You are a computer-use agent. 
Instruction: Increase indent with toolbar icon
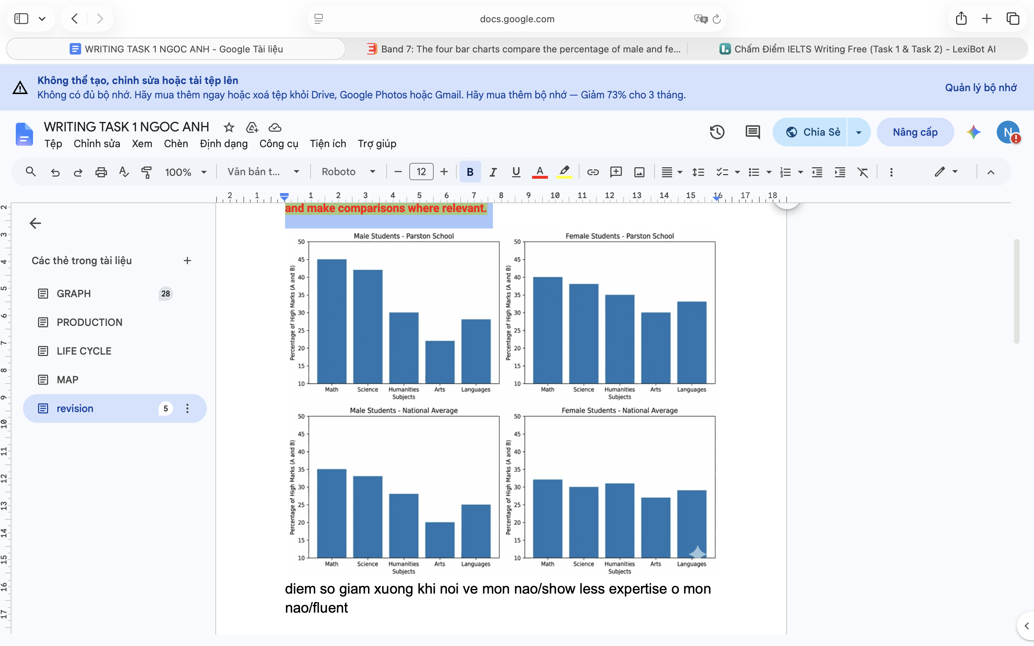(x=840, y=172)
